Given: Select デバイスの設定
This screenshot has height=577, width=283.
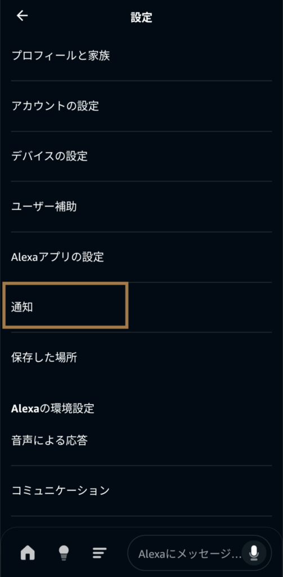Looking at the screenshot, I should 142,156.
